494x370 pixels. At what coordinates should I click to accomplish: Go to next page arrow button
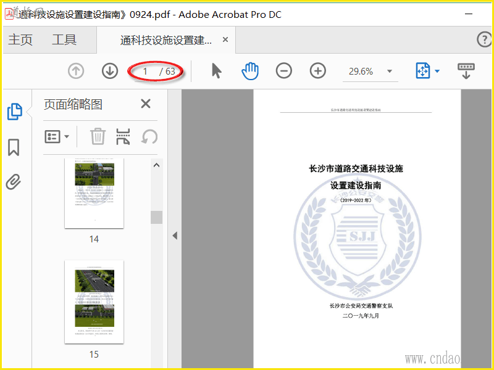(110, 71)
